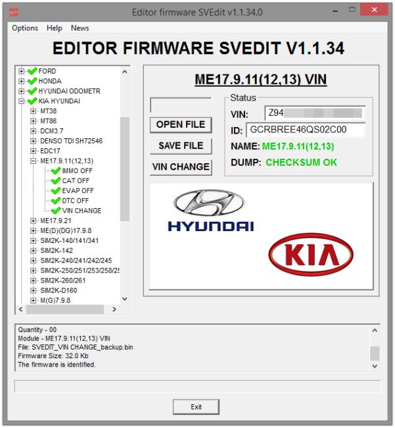Click the checkmark icon of CAT OFF
Viewport: 395px width, 428px height.
[x=56, y=180]
